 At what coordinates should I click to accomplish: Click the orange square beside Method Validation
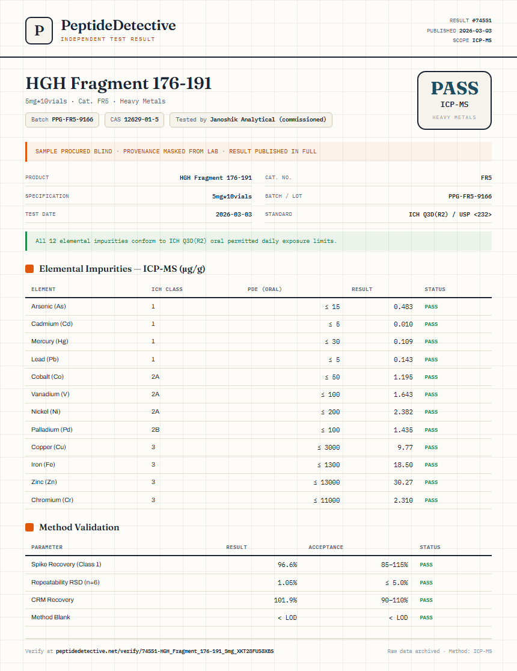pos(29,527)
